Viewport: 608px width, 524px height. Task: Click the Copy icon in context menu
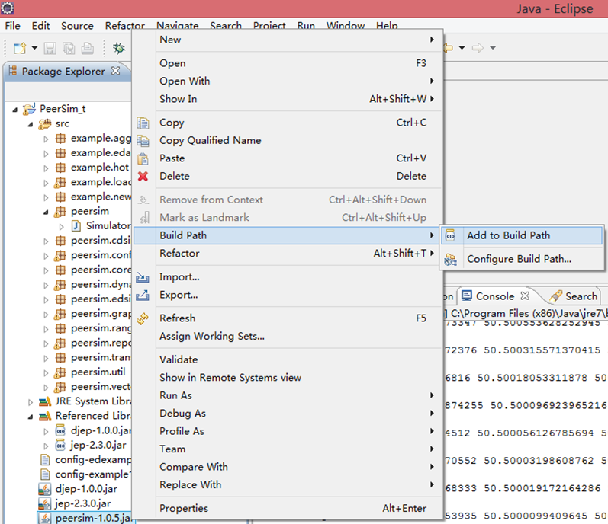point(143,123)
